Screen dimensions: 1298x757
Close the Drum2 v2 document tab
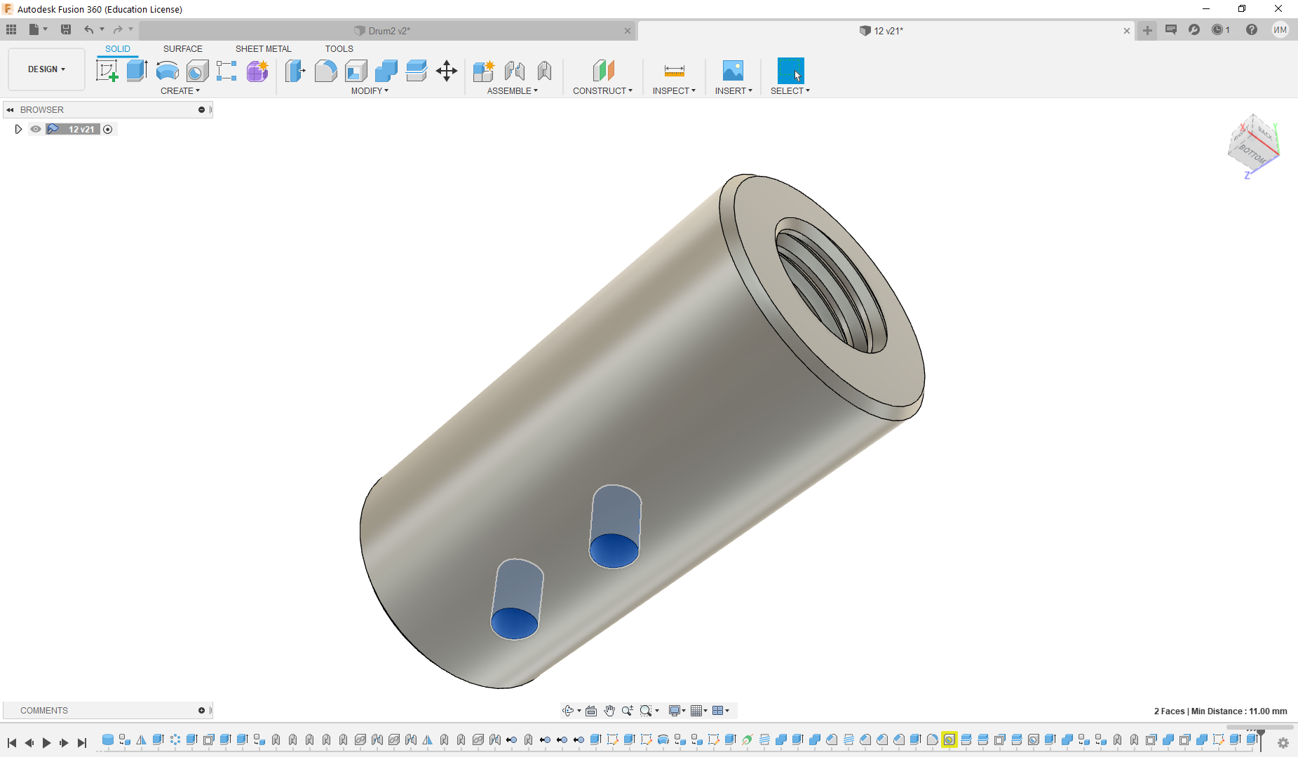[x=628, y=31]
